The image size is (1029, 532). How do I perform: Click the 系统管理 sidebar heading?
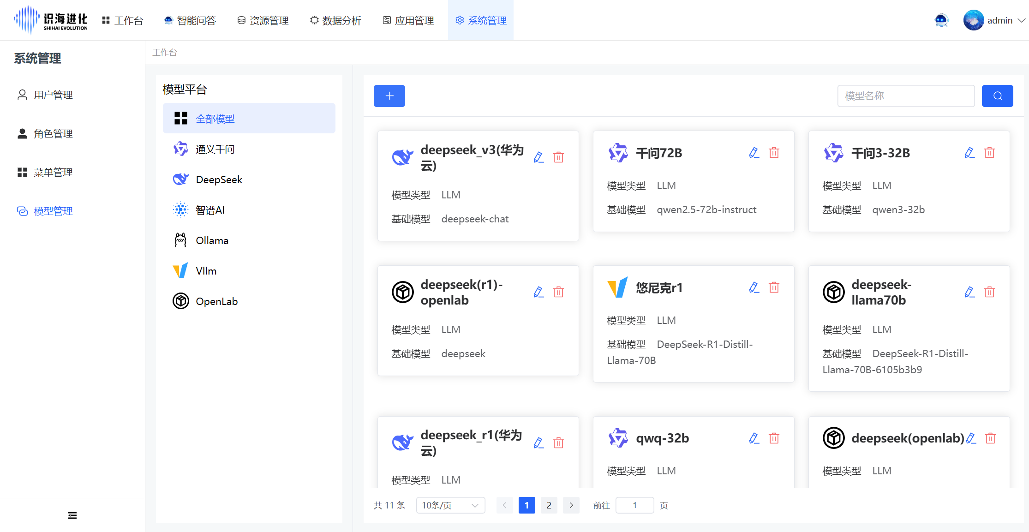point(37,58)
